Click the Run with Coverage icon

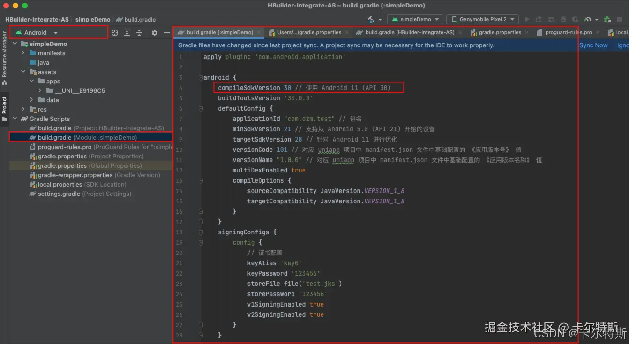576,19
